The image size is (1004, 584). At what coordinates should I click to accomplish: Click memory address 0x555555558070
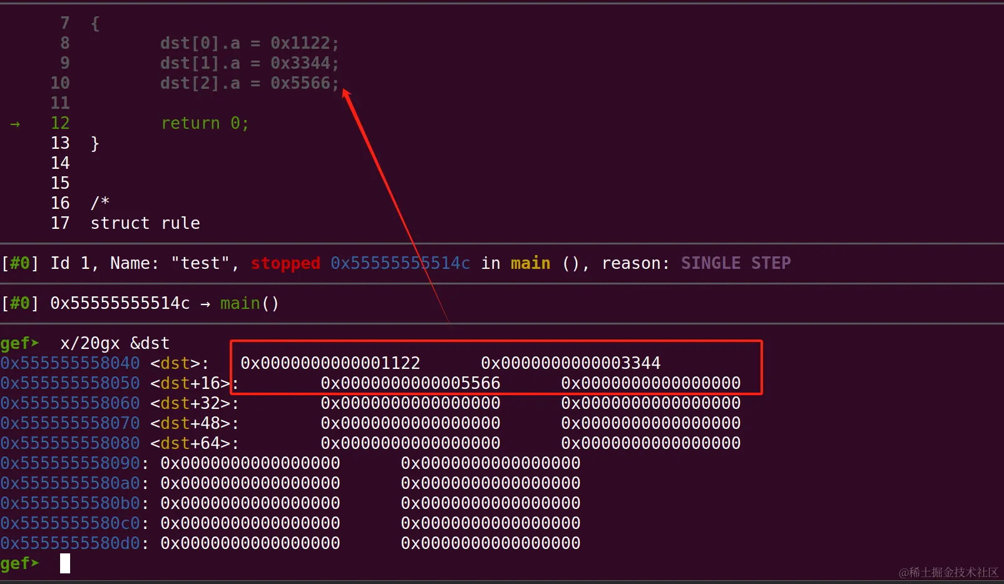70,423
